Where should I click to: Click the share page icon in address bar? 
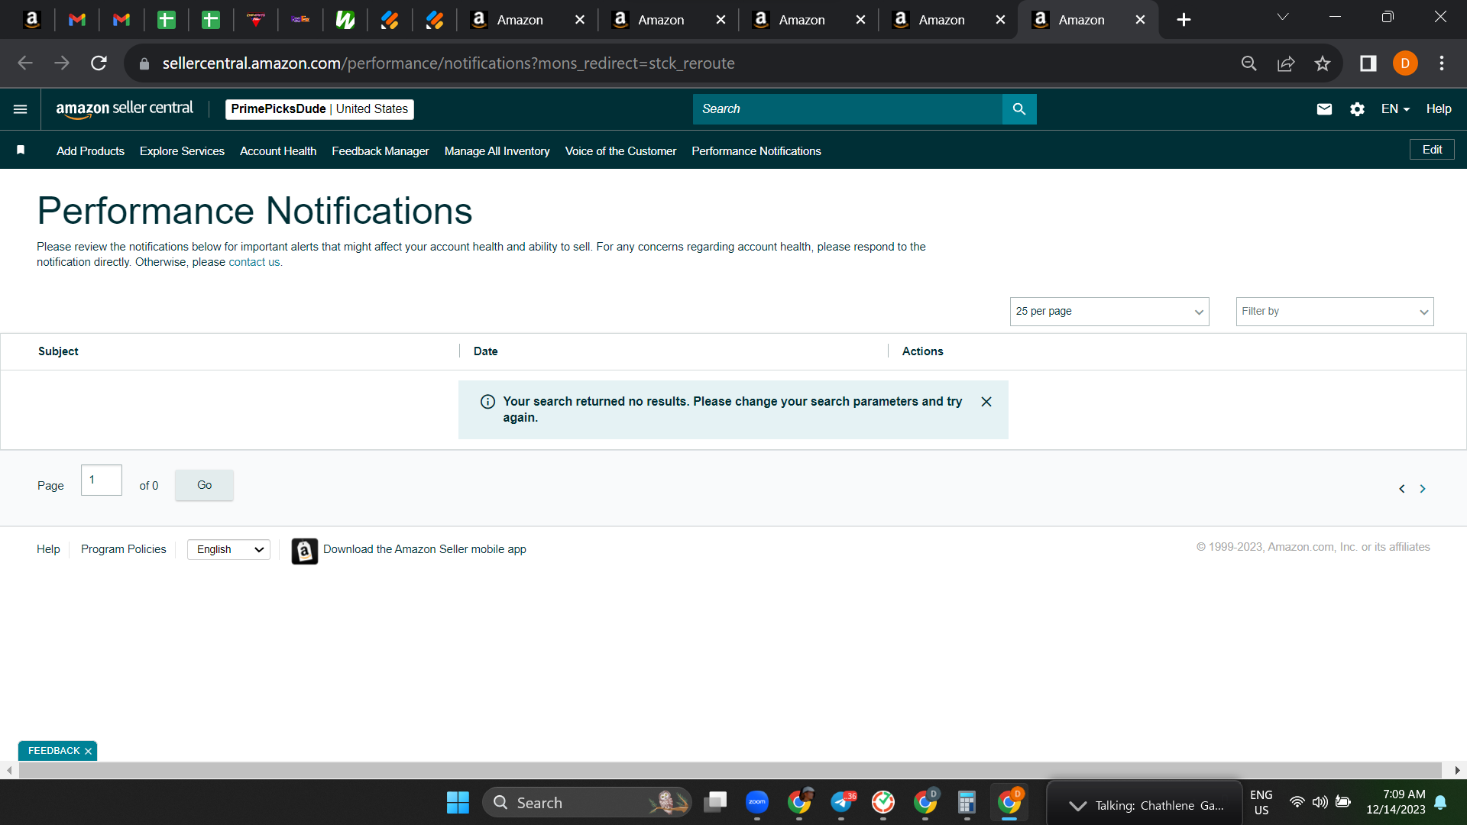point(1286,63)
